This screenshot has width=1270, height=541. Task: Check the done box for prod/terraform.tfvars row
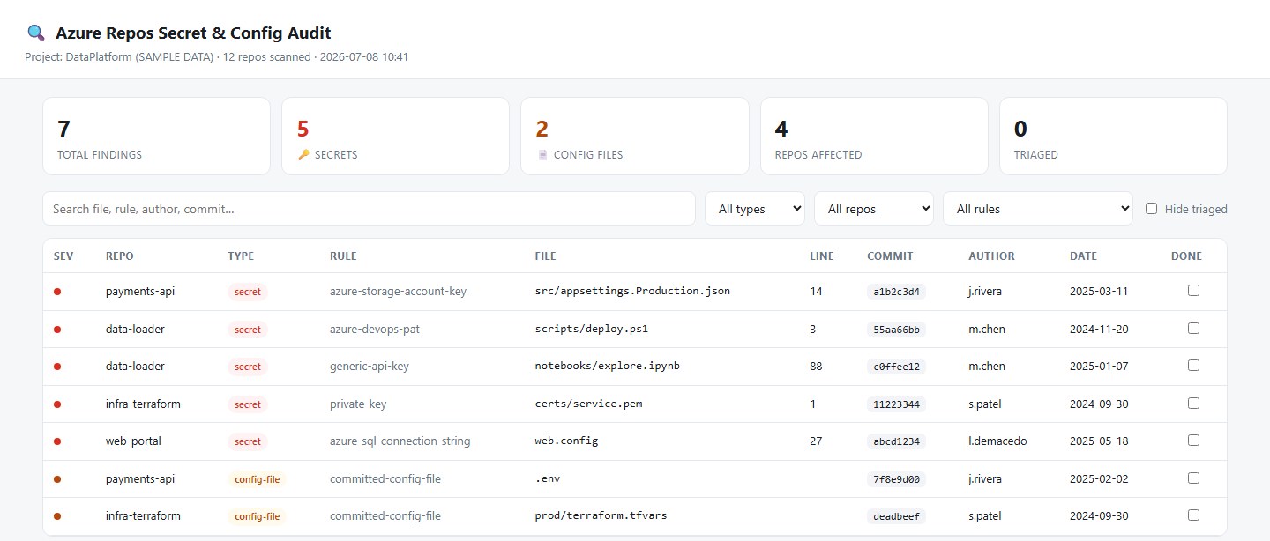coord(1193,515)
